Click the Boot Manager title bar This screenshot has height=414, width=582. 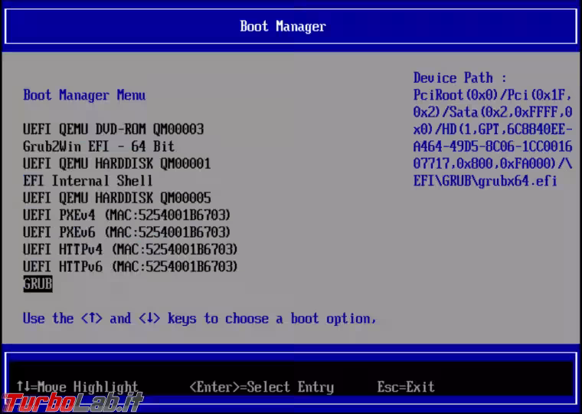[283, 27]
